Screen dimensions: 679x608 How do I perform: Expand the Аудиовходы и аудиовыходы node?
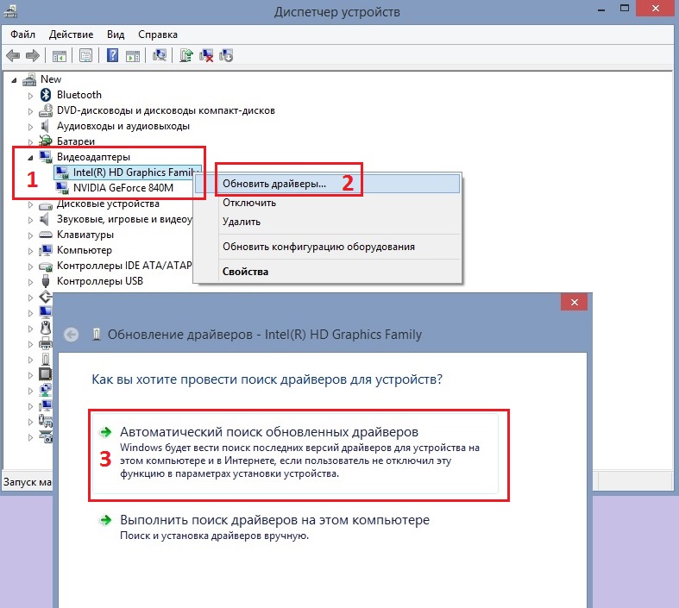pyautogui.click(x=30, y=127)
